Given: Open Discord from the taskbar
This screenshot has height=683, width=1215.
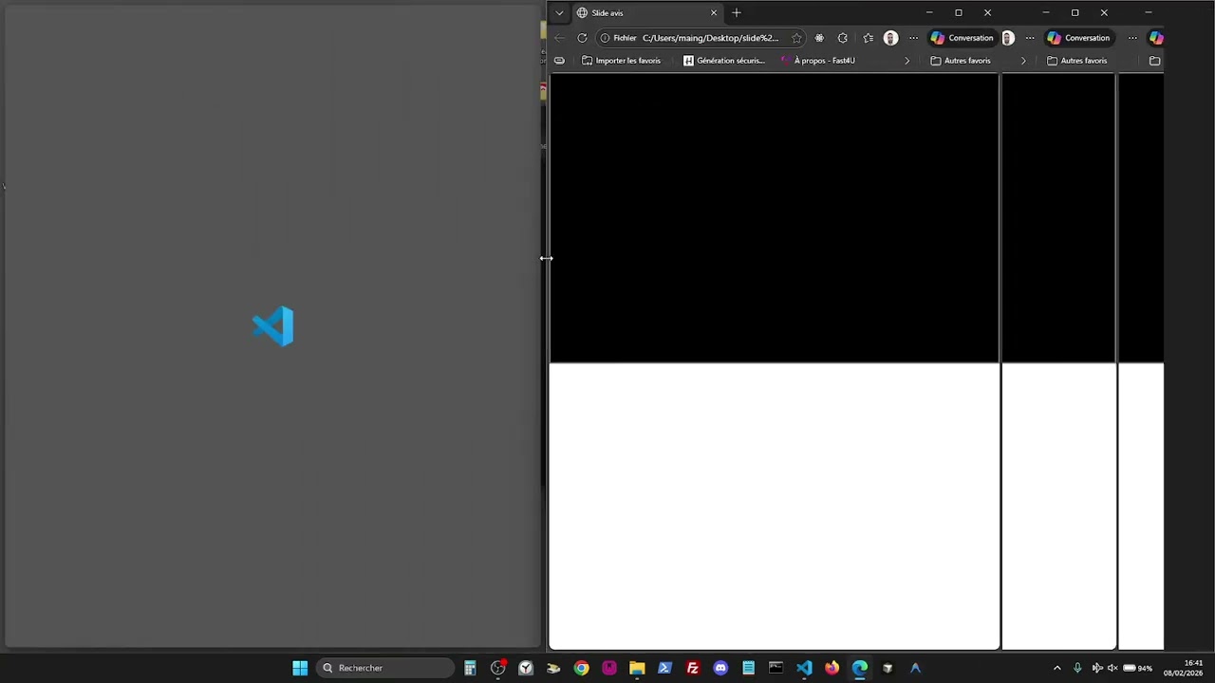Looking at the screenshot, I should tap(720, 668).
